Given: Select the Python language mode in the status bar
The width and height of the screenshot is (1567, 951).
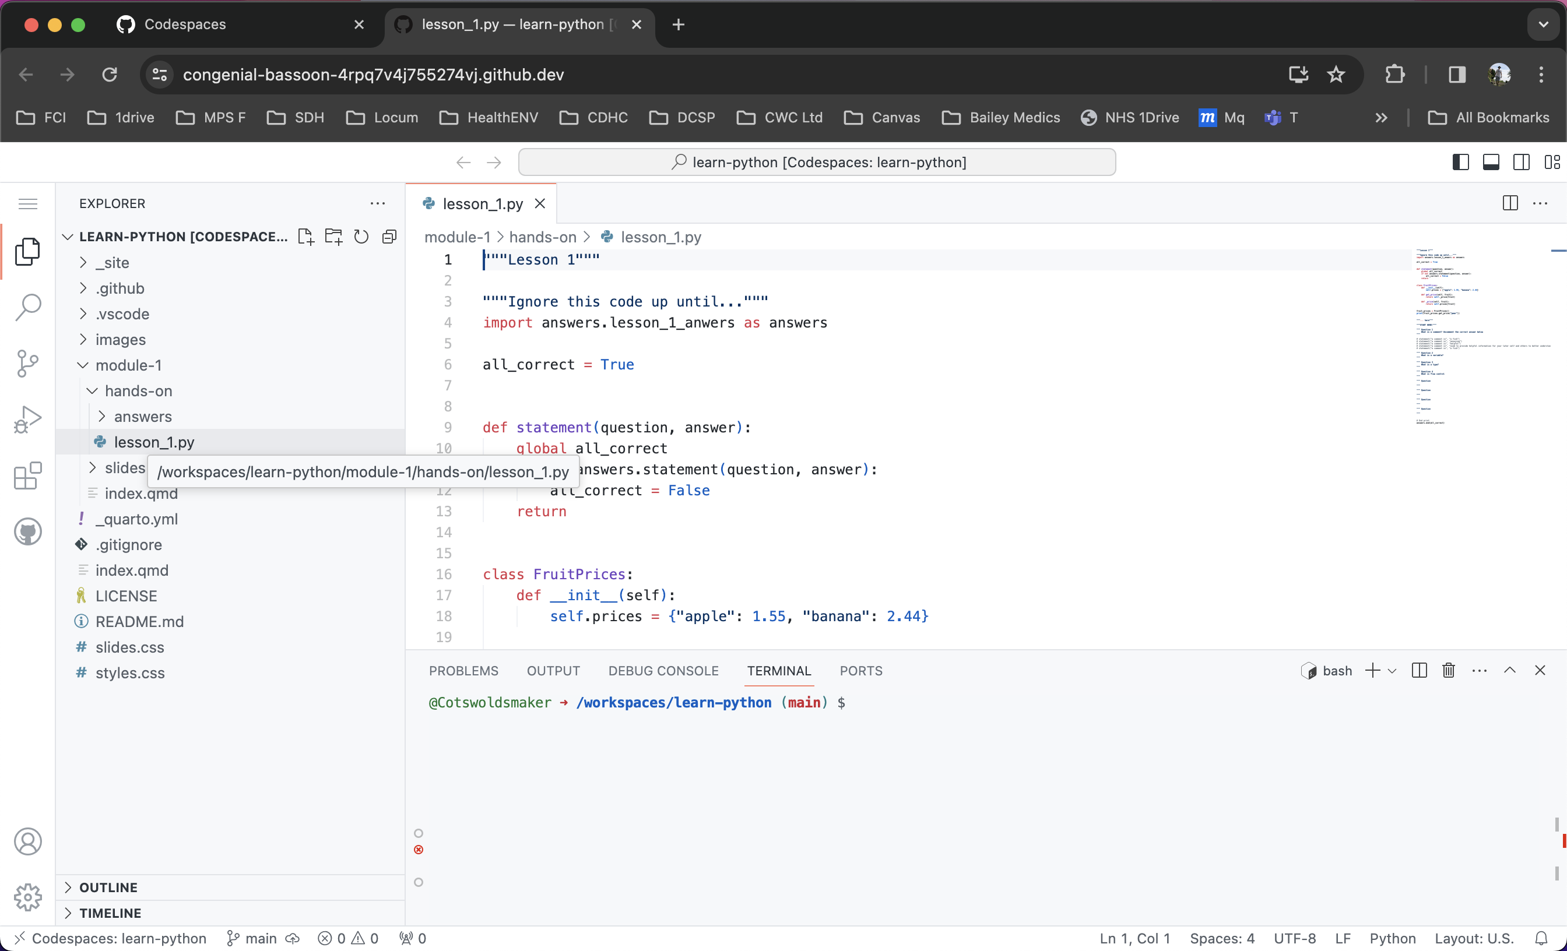Looking at the screenshot, I should [x=1392, y=938].
